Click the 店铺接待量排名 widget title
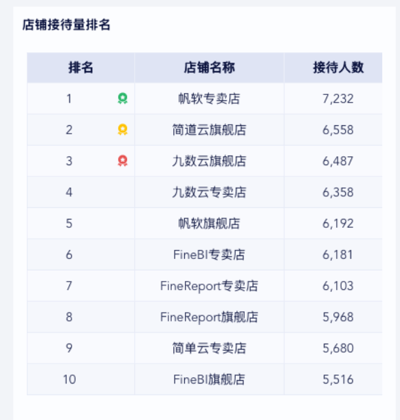Screen dimensions: 400x420 [66, 25]
